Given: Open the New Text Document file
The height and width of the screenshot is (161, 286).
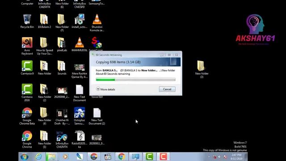Looking at the screenshot, I should click(x=80, y=93).
